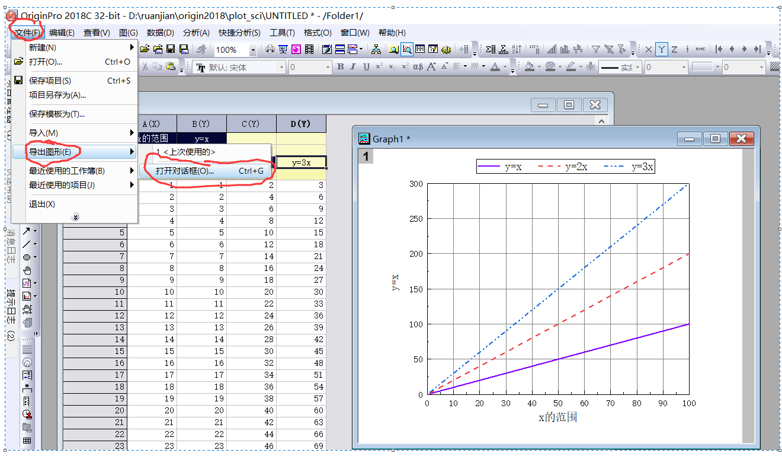Click the Bold text formatting button
The width and height of the screenshot is (782, 456).
(340, 67)
